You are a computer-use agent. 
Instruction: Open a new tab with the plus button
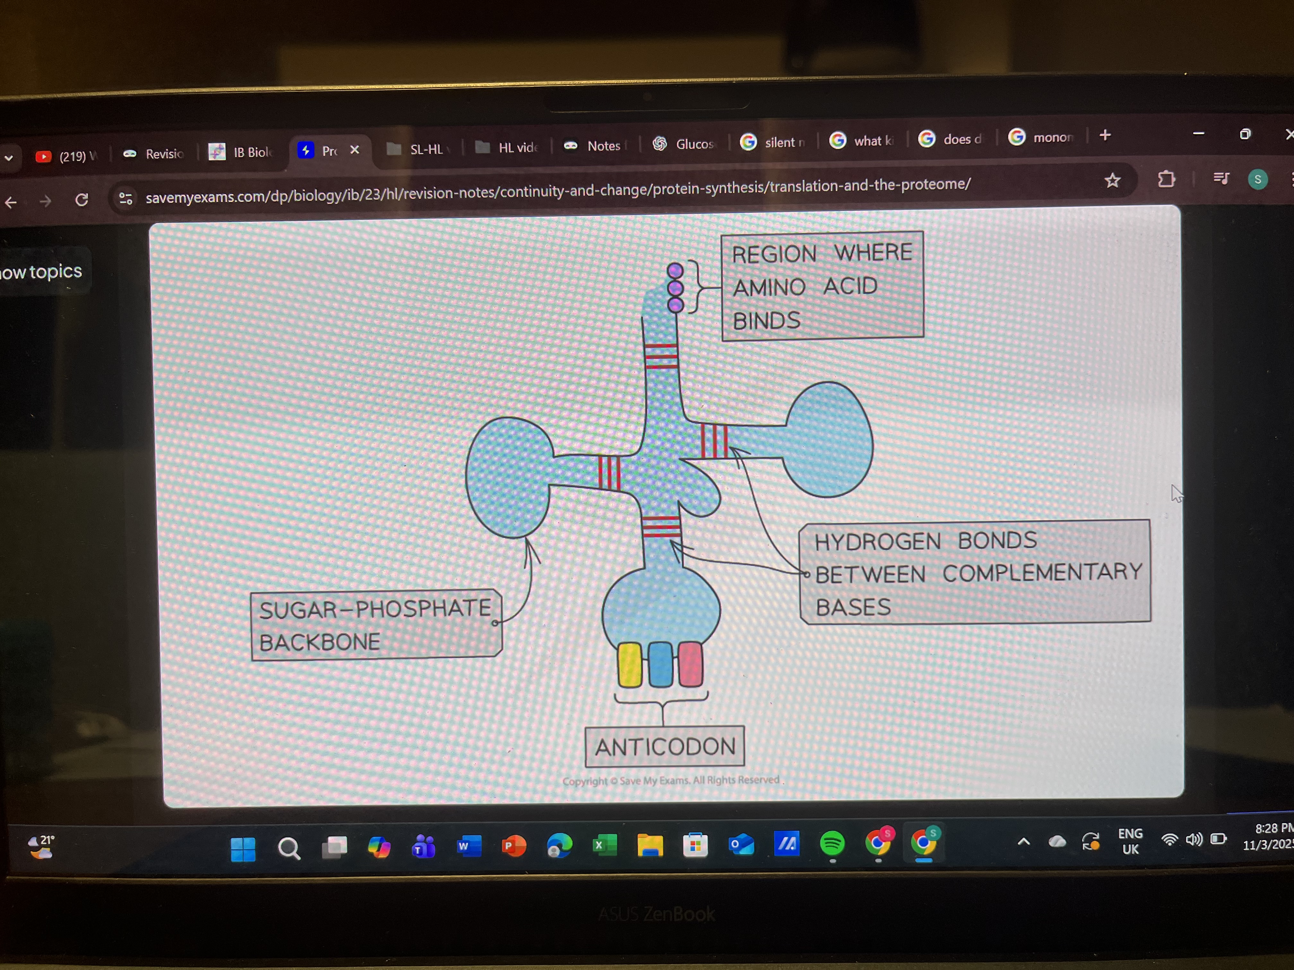1105,136
